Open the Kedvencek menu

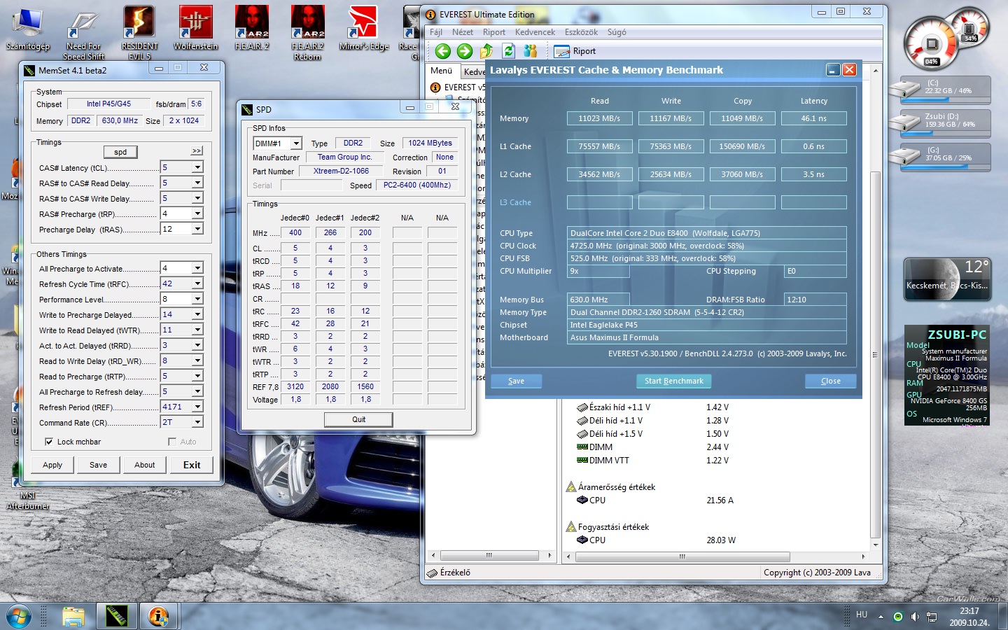(535, 32)
